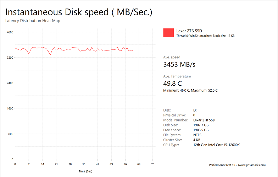Click the Ave. Temperature label

(x=177, y=76)
